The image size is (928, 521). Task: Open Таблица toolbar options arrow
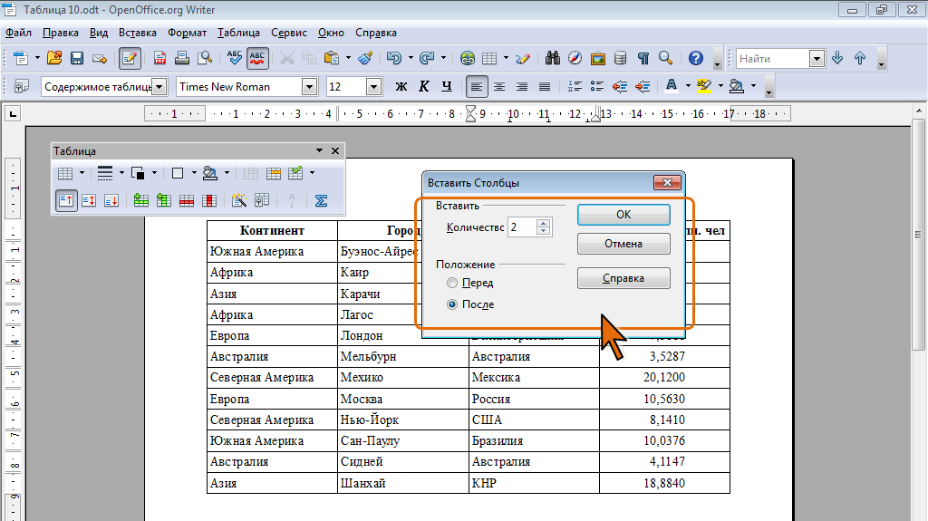[319, 150]
